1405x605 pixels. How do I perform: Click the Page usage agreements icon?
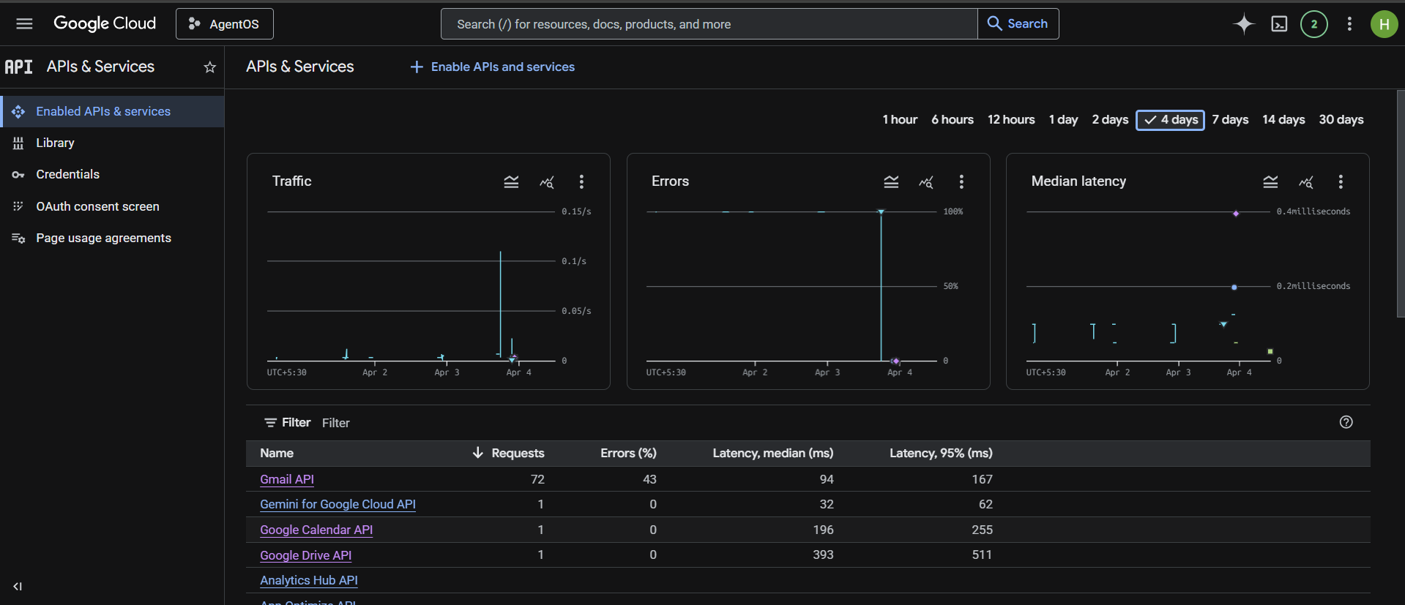18,238
